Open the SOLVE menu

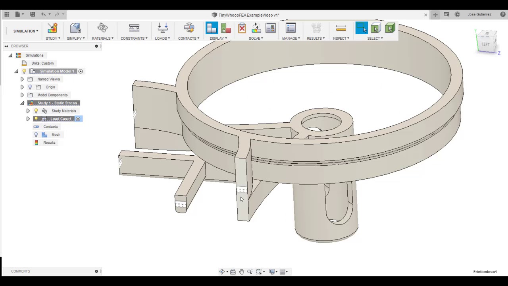(256, 38)
